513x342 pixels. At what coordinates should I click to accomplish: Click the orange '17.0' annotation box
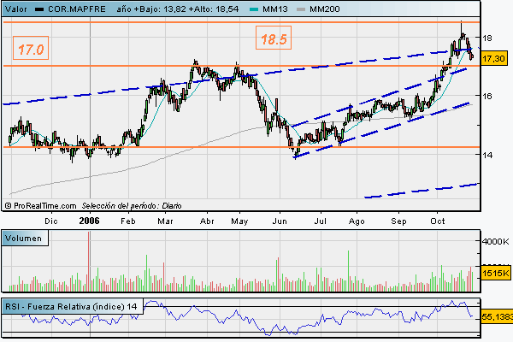[31, 48]
